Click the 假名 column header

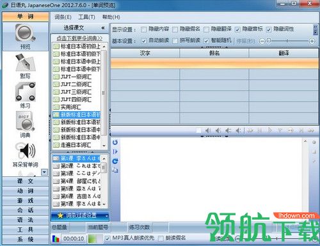(214, 53)
